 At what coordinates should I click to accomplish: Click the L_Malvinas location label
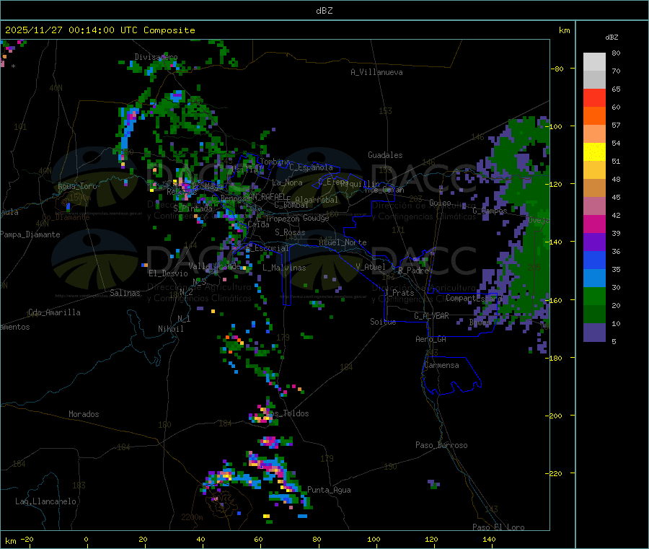284,268
